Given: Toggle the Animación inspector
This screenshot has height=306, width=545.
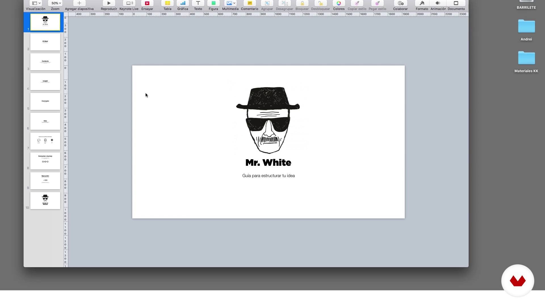Looking at the screenshot, I should 438,3.
